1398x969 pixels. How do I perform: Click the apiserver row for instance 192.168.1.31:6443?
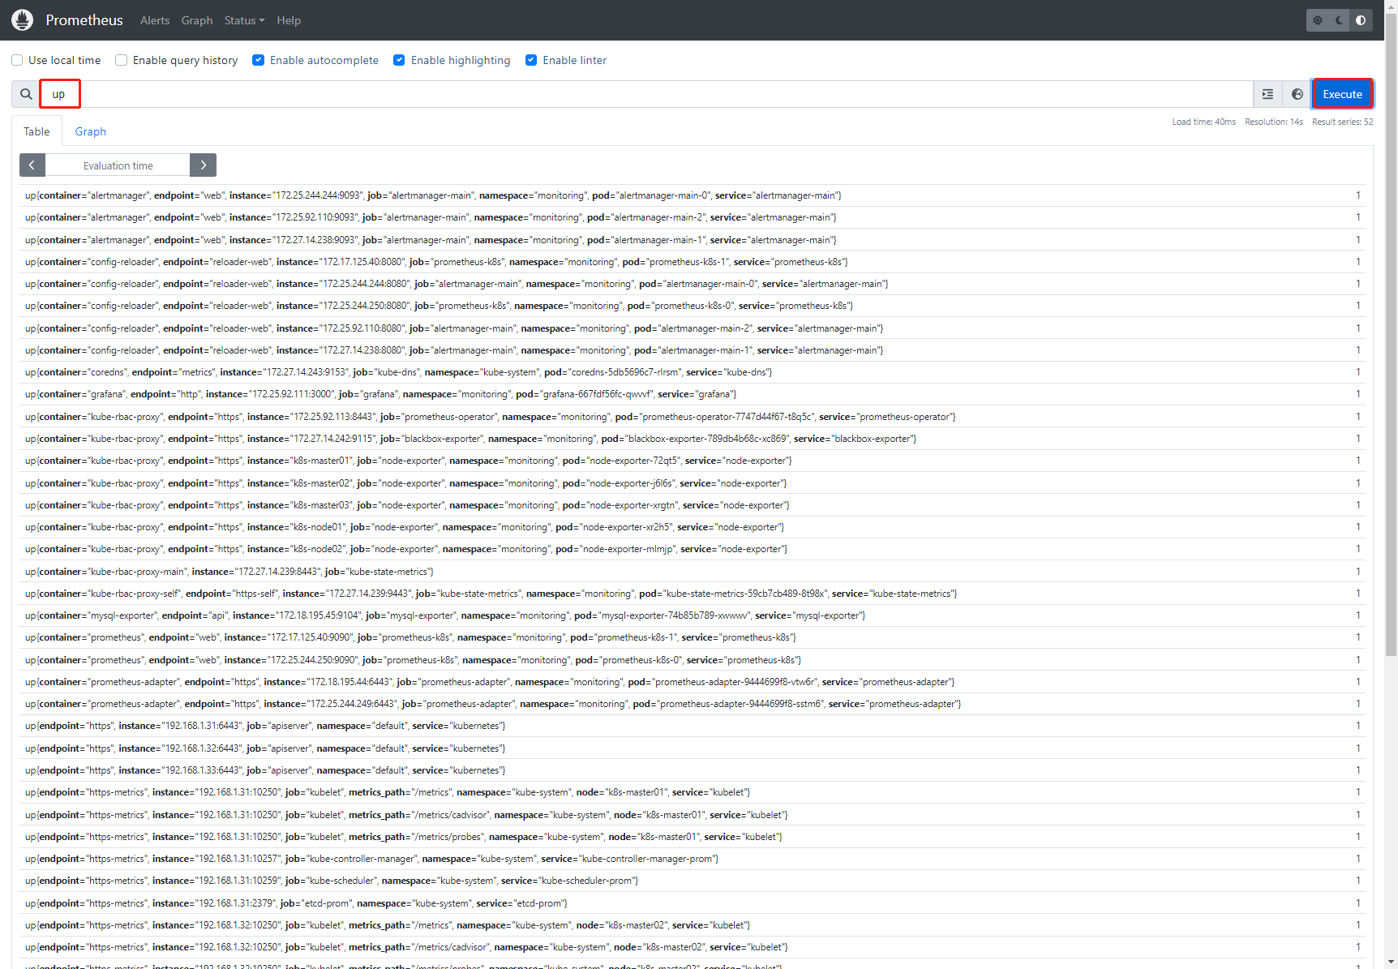pos(693,726)
